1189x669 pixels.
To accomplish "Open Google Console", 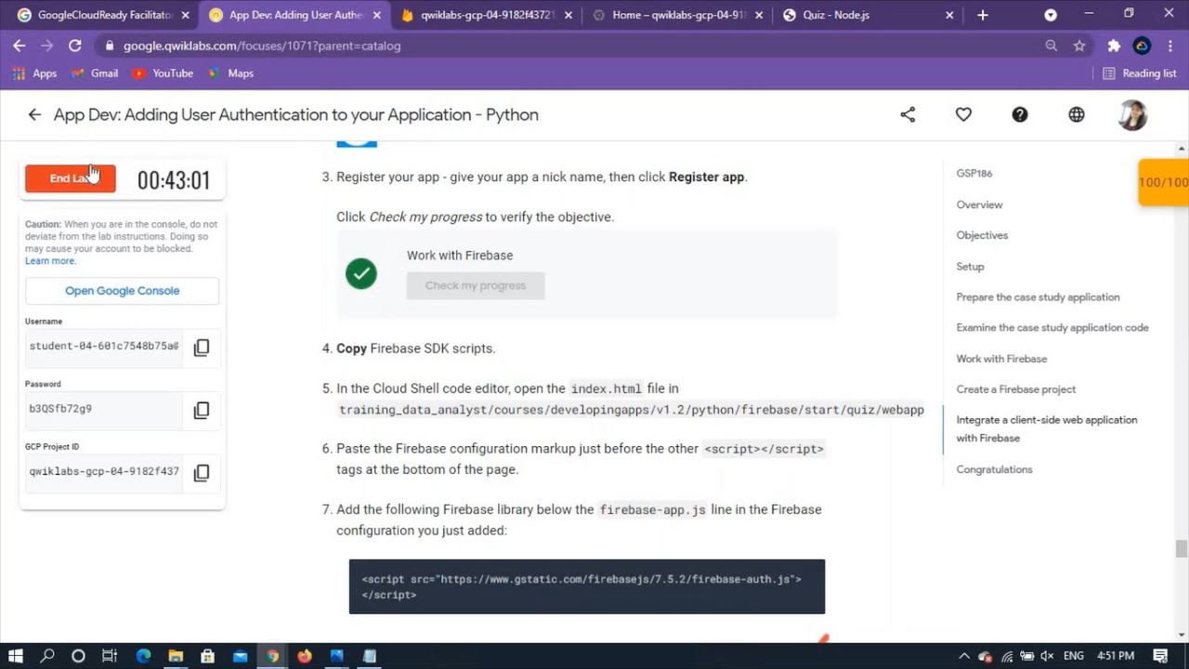I will click(122, 291).
